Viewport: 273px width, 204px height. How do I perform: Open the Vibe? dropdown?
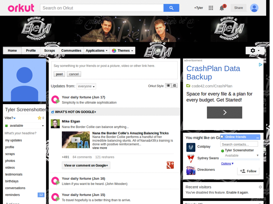tap(10, 118)
